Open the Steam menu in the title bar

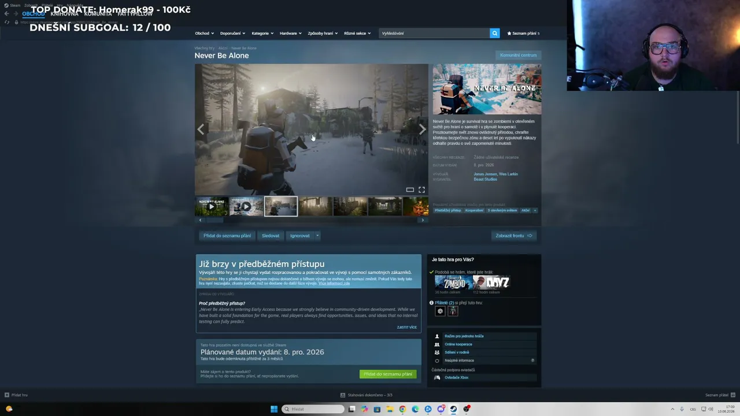[x=13, y=5]
